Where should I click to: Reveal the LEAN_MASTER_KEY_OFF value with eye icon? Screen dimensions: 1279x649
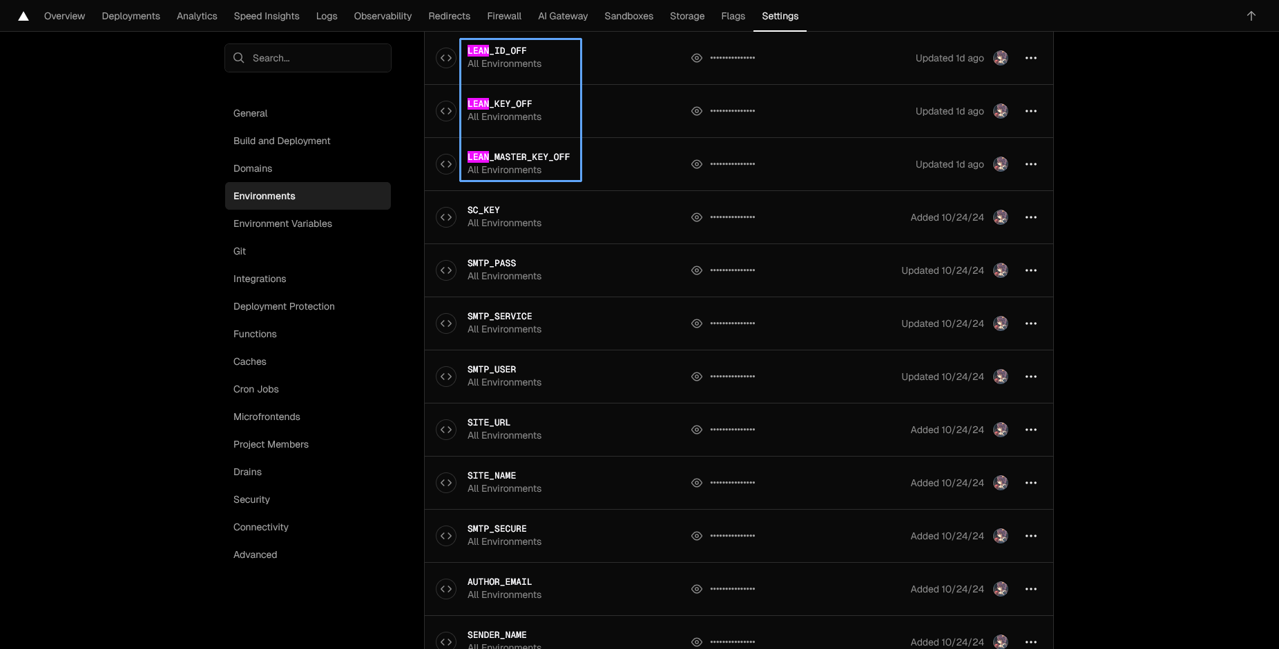(697, 164)
